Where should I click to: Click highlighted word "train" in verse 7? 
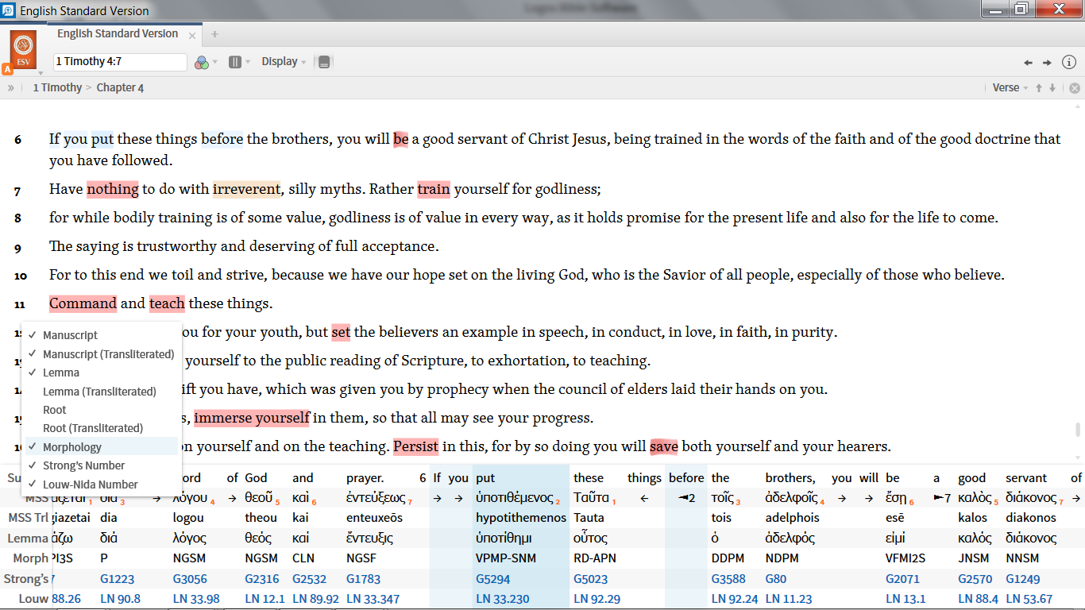434,189
